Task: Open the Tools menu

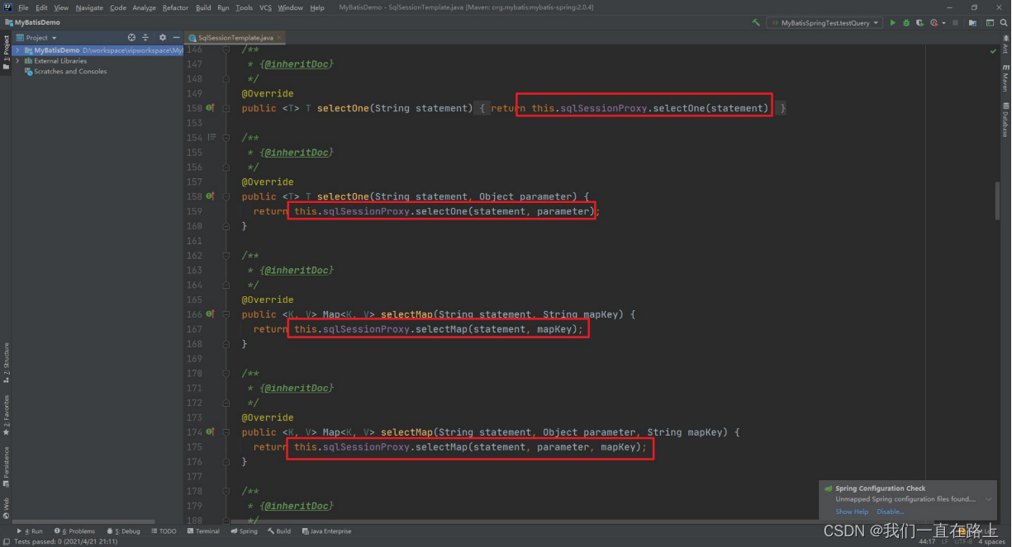Action: [244, 7]
